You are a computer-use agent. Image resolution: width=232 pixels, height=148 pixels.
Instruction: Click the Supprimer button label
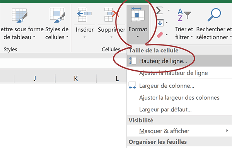point(112,30)
